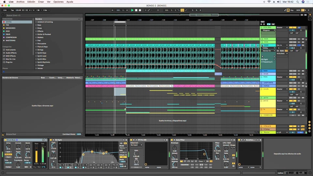This screenshot has width=313, height=176.
Task: Expand the Synth Rhythmic folder
Action: click(x=36, y=62)
